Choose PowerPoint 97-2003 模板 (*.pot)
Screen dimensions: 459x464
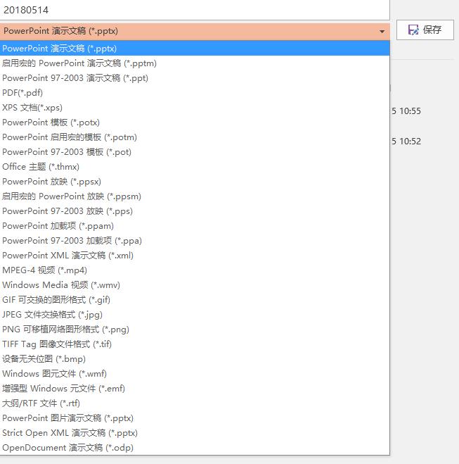tap(195, 152)
